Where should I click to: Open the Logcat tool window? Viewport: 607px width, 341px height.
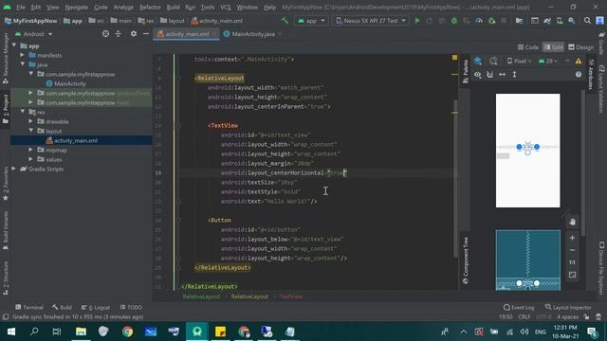point(96,307)
